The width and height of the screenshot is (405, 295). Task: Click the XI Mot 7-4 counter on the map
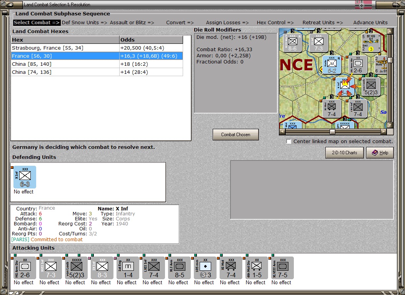click(332, 108)
